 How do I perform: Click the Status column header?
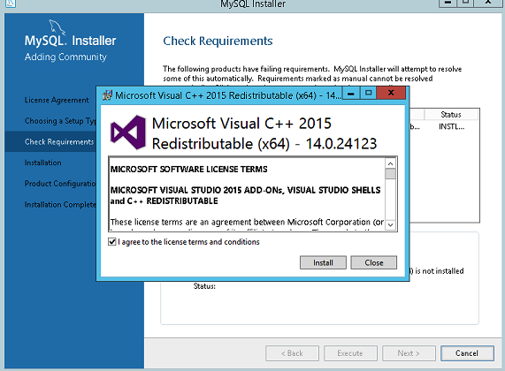pos(451,115)
